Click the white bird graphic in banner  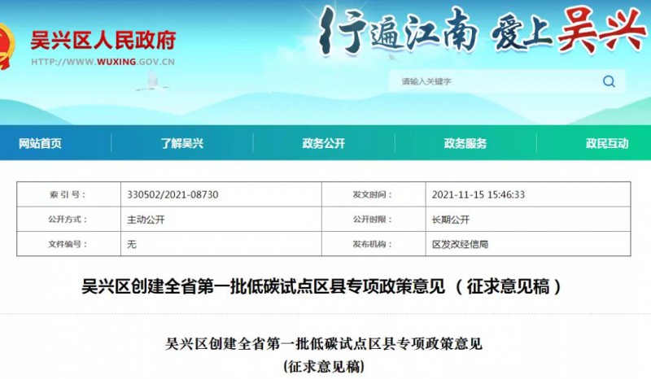point(151,79)
